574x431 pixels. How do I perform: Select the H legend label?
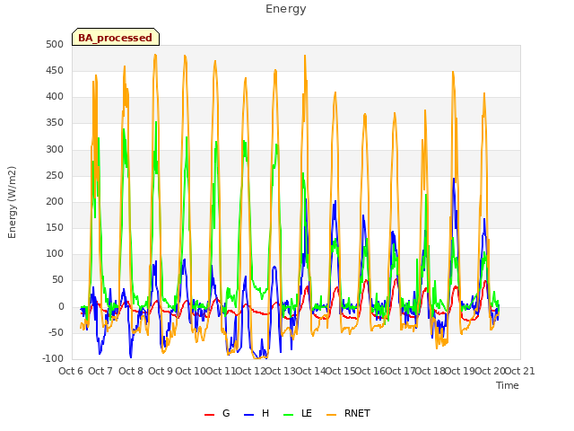(265, 413)
